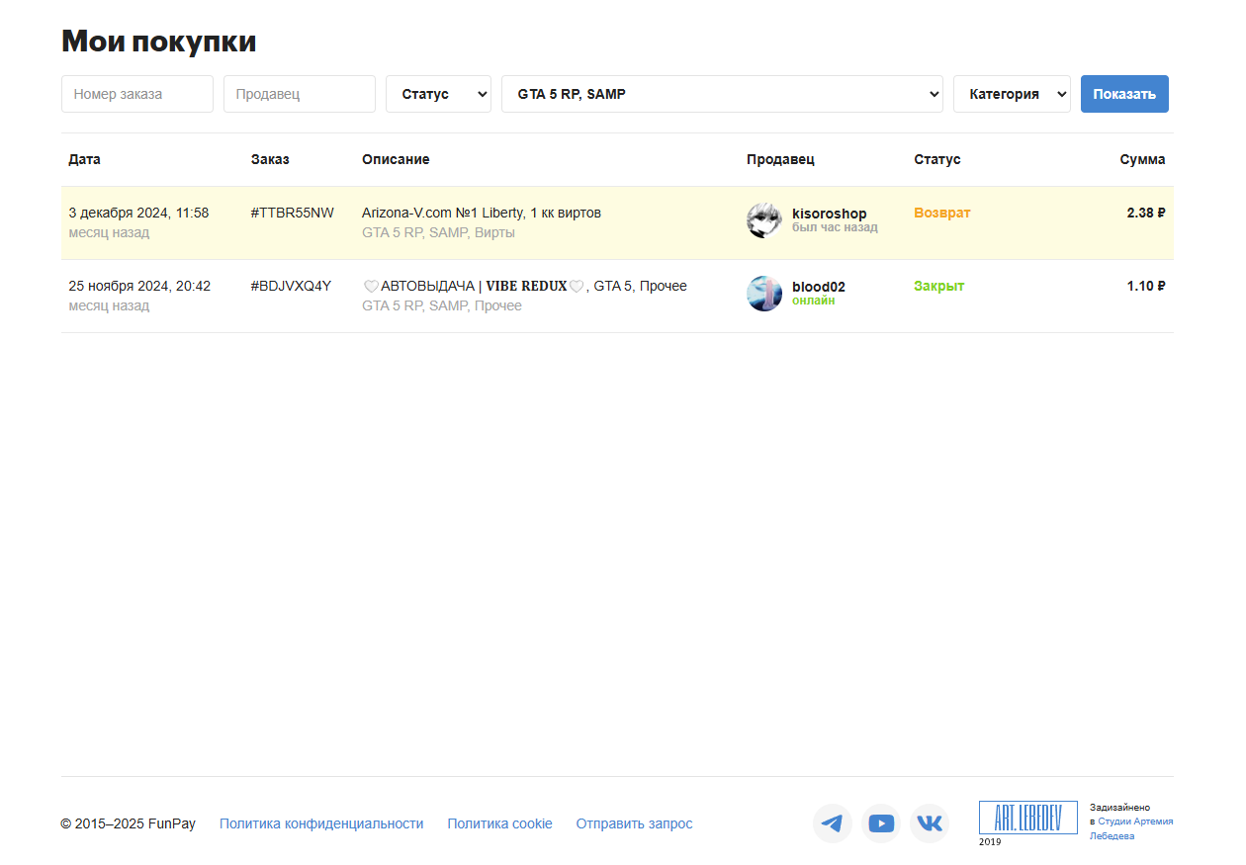Click GTA 5 RP, SAMP, Вирты subtitle
This screenshot has width=1246, height=865.
438,232
